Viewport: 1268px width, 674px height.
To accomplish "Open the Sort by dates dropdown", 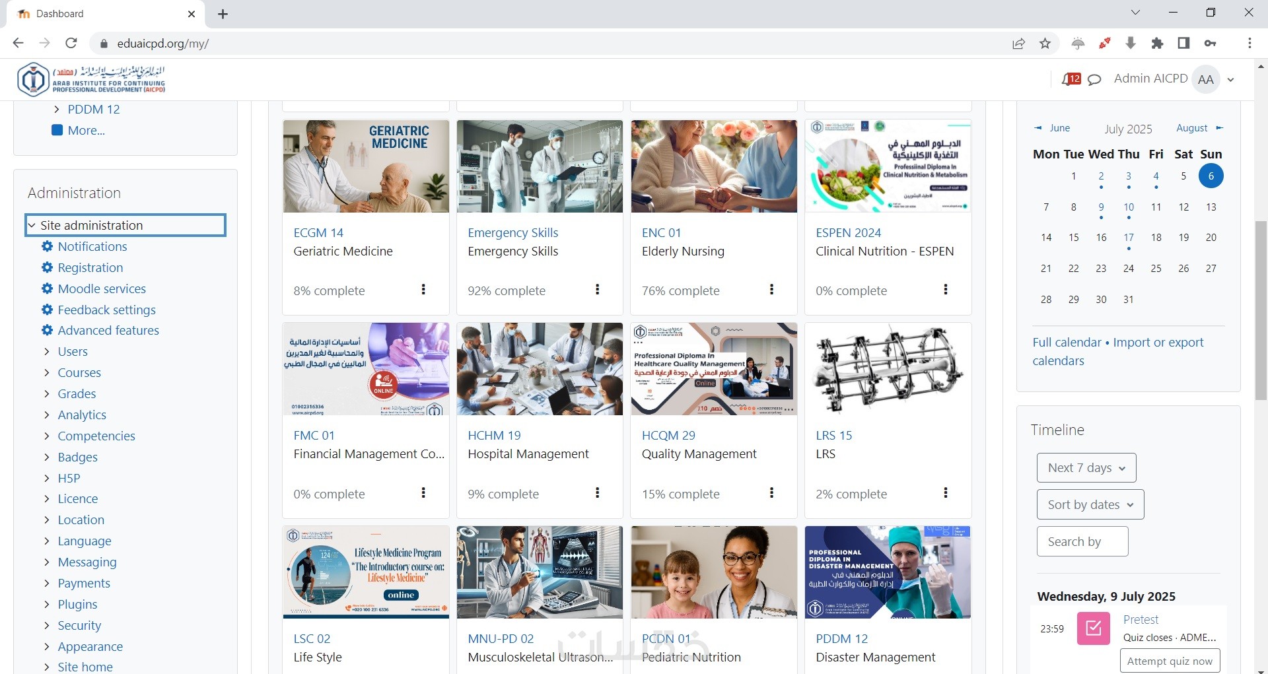I will 1090,504.
